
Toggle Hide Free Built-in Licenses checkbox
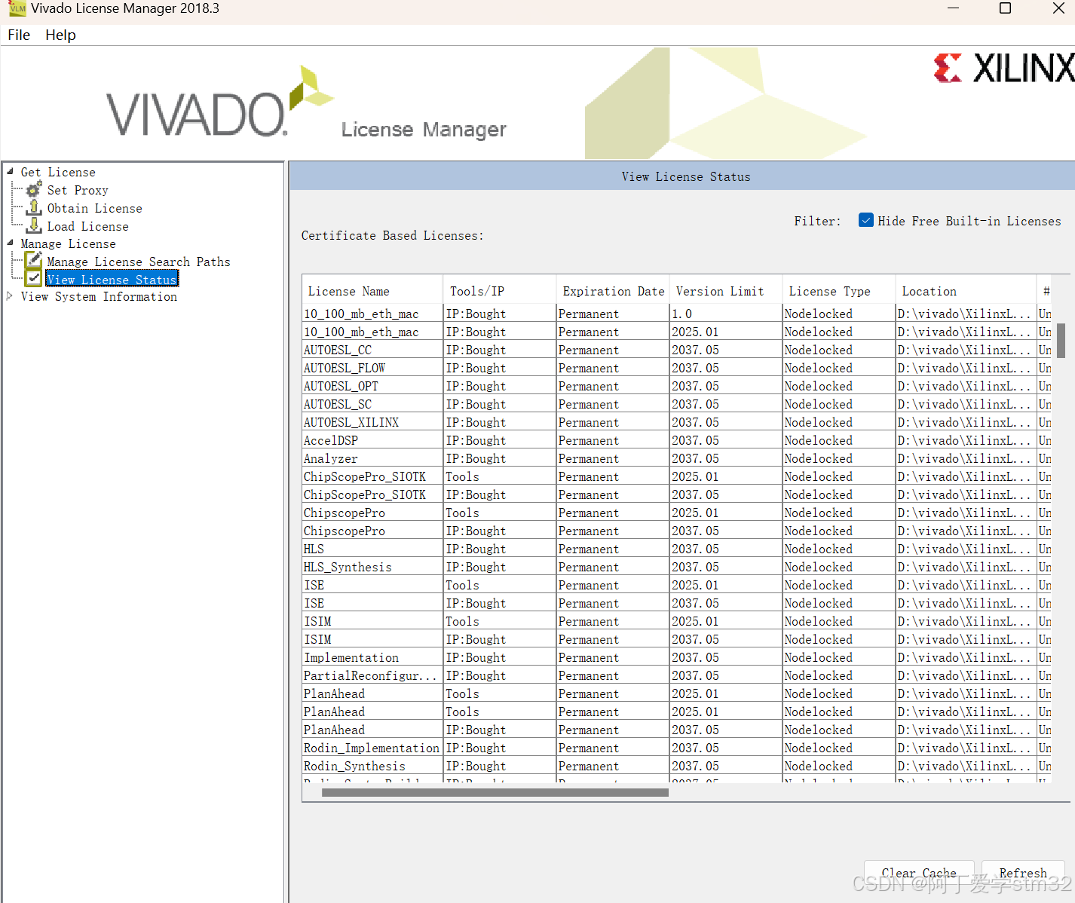(866, 221)
